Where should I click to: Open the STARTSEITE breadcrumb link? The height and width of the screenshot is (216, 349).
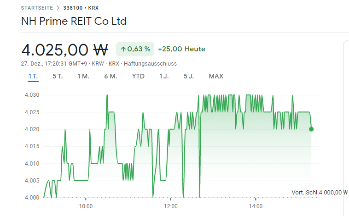37,8
